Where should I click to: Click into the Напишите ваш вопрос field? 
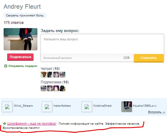(102, 44)
